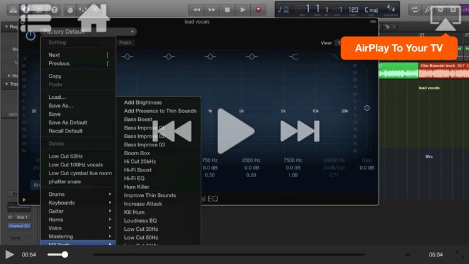Expand the Drums preset submenu
Viewport: 469px width, 264px height.
(78, 195)
